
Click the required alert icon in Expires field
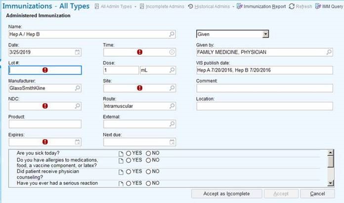click(45, 142)
